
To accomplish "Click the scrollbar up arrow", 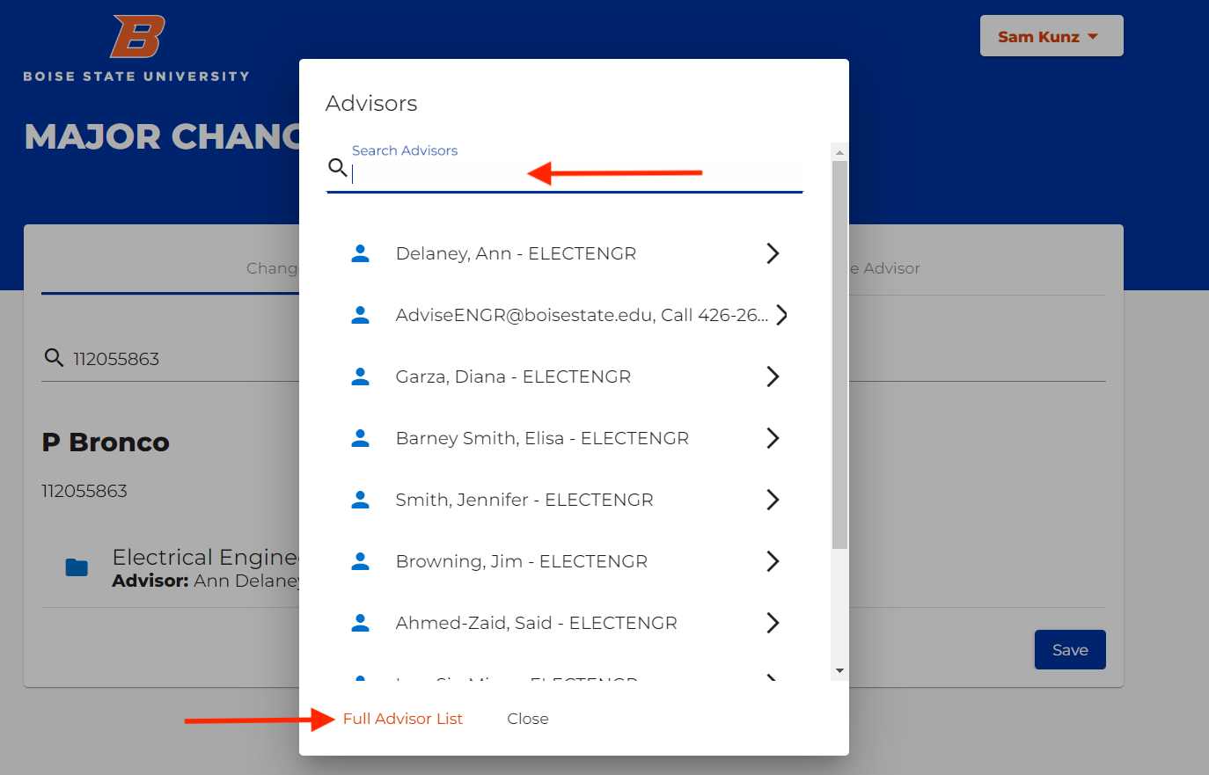I will 839,152.
